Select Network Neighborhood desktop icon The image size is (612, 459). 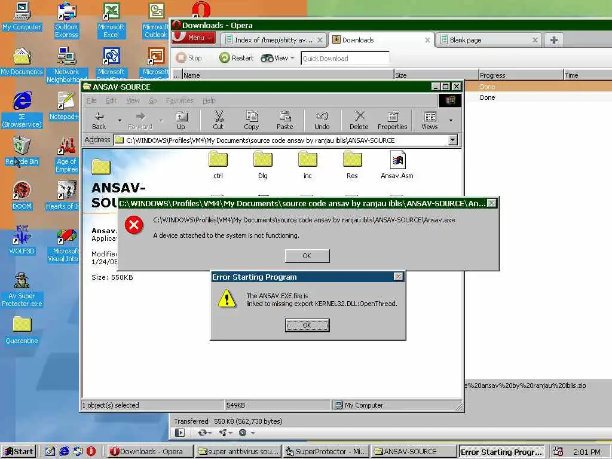(67, 65)
